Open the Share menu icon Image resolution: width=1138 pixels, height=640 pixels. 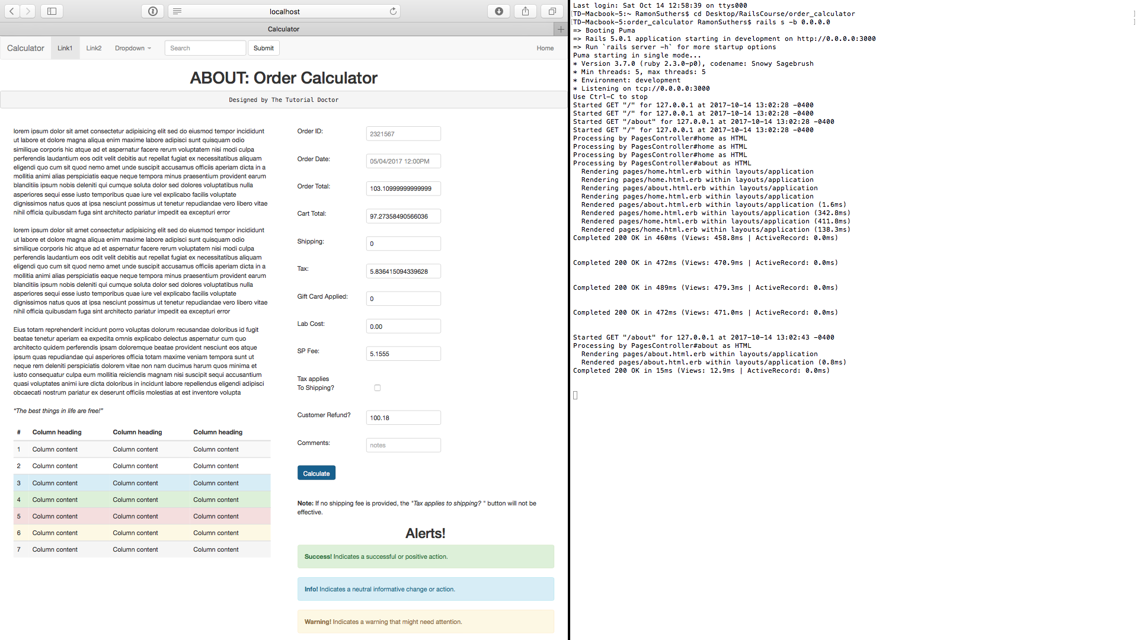click(x=525, y=11)
